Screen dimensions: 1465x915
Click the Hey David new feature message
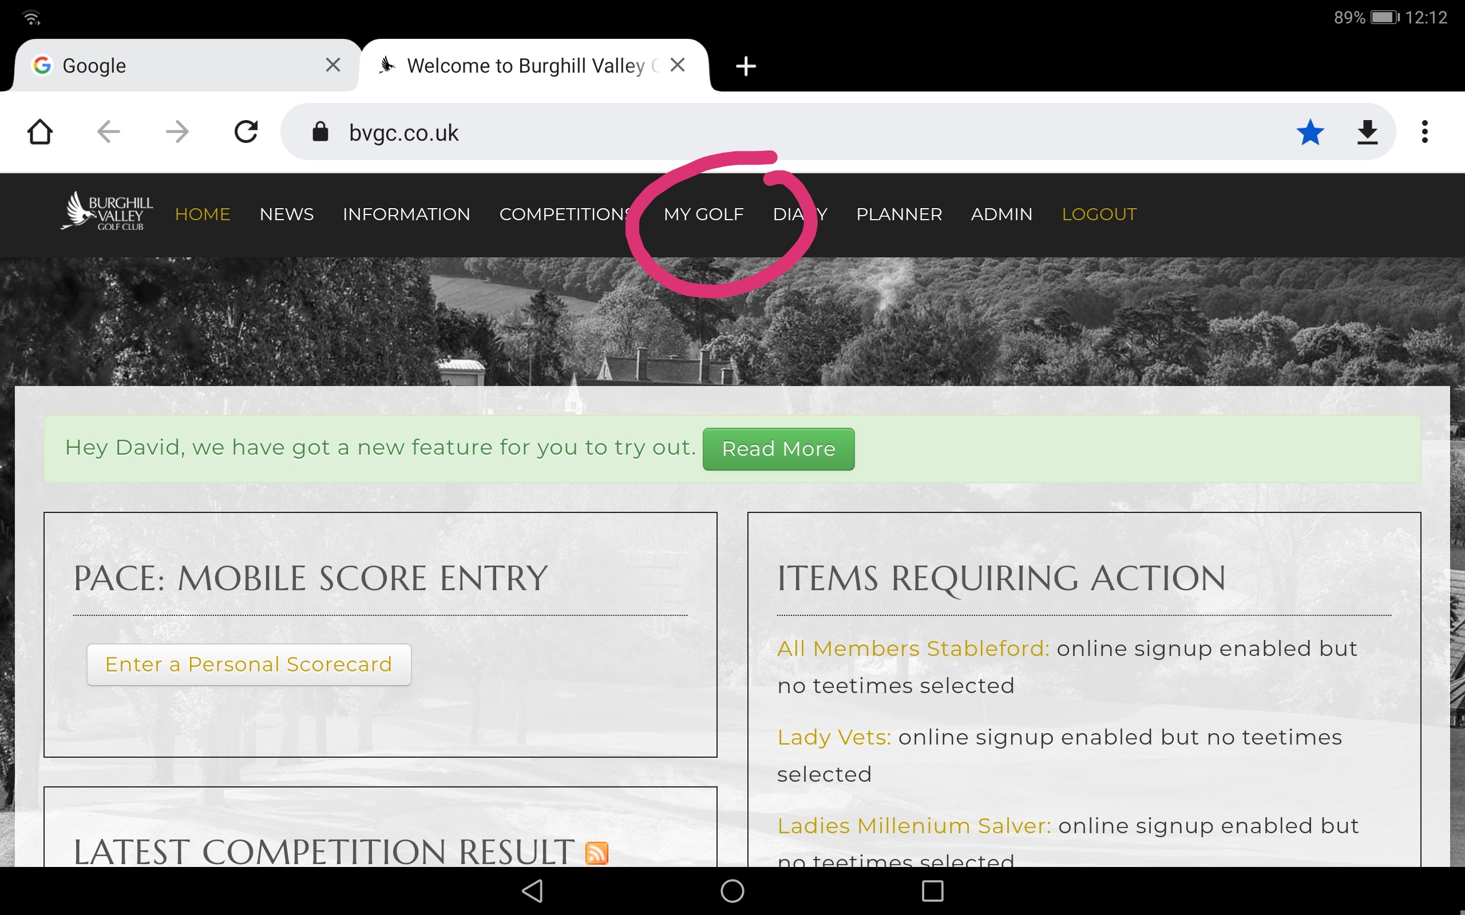380,448
